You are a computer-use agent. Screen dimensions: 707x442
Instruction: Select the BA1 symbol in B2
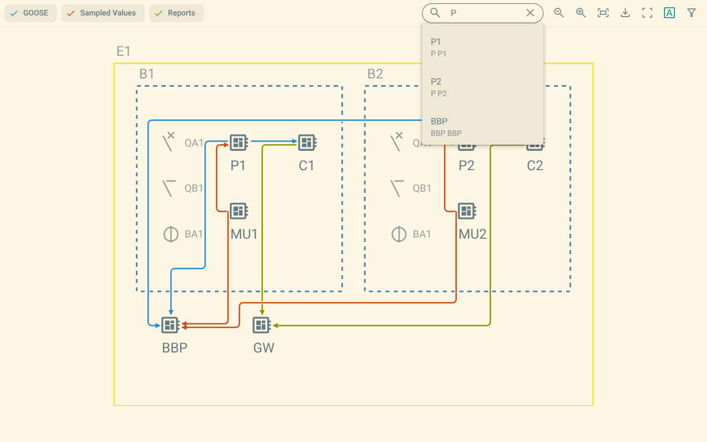click(x=399, y=234)
